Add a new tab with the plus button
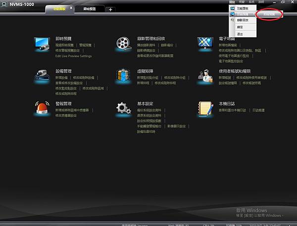 pyautogui.click(x=110, y=9)
